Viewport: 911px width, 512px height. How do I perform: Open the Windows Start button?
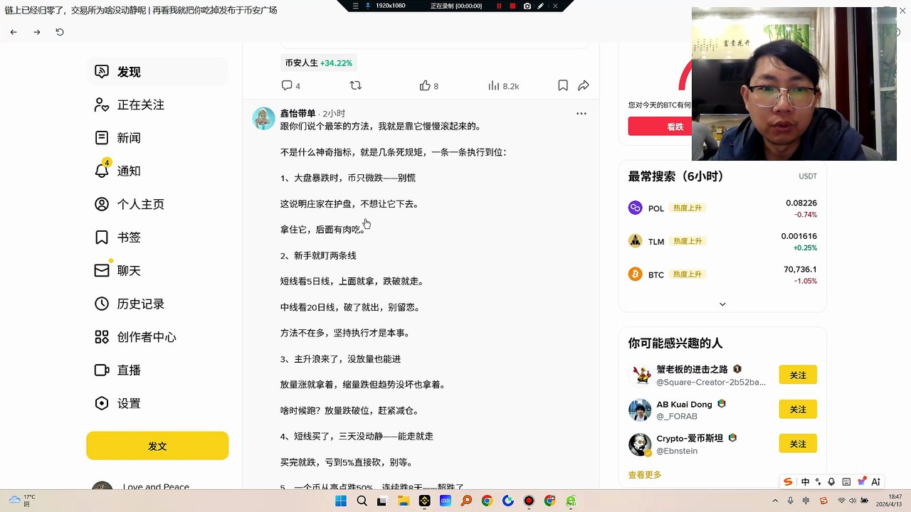pyautogui.click(x=341, y=501)
